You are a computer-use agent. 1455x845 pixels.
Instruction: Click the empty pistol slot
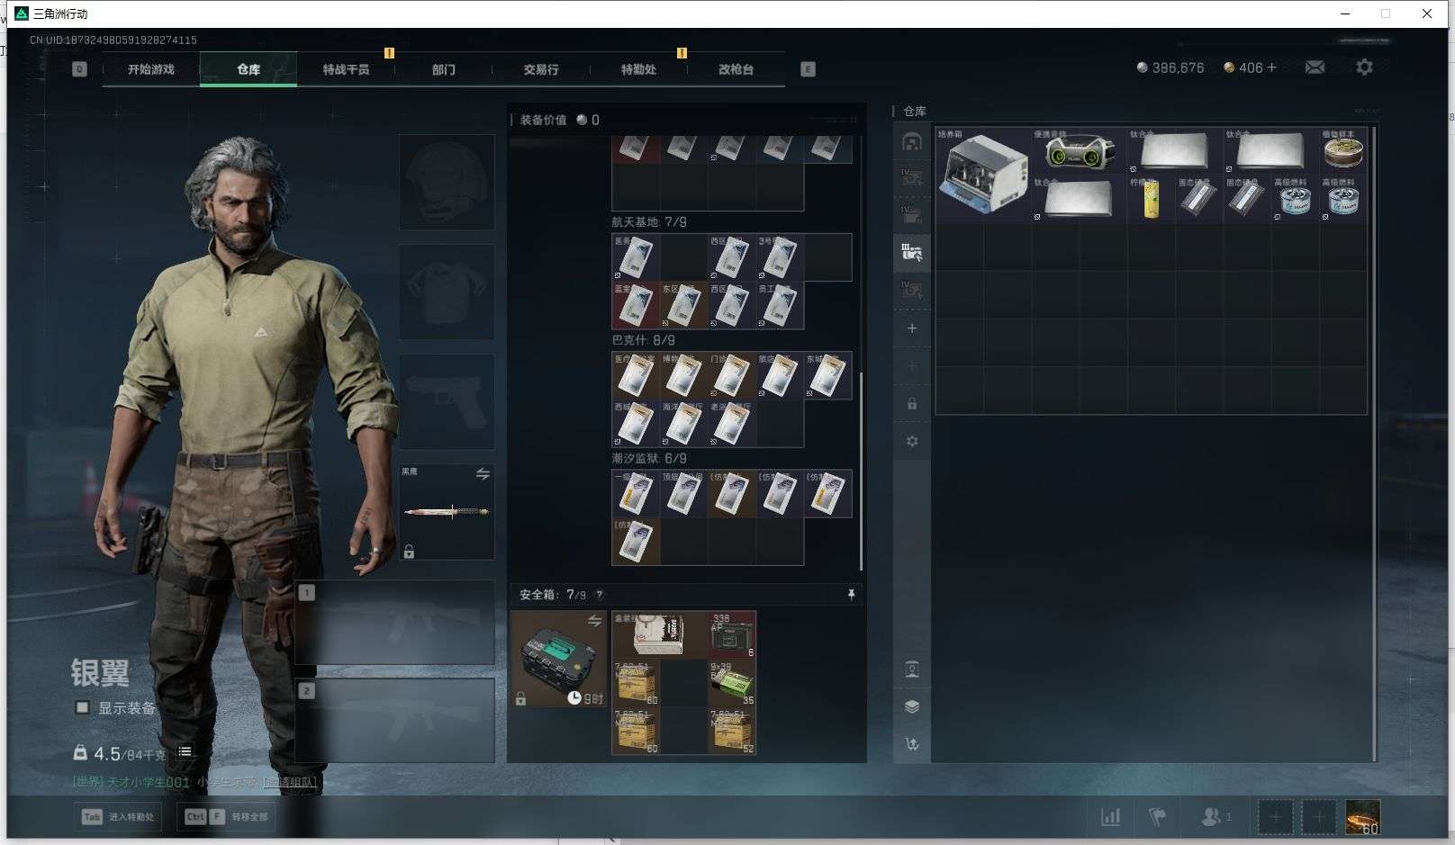tap(447, 401)
